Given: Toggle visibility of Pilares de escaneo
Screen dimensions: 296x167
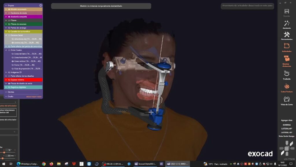Looking at the screenshot, I should 9,24.
